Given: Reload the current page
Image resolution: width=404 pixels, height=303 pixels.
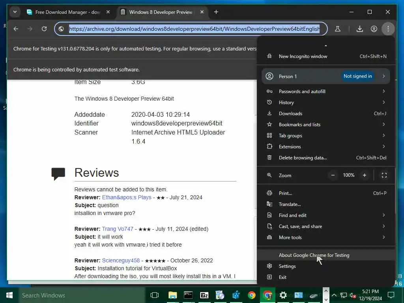Looking at the screenshot, I should [44, 29].
